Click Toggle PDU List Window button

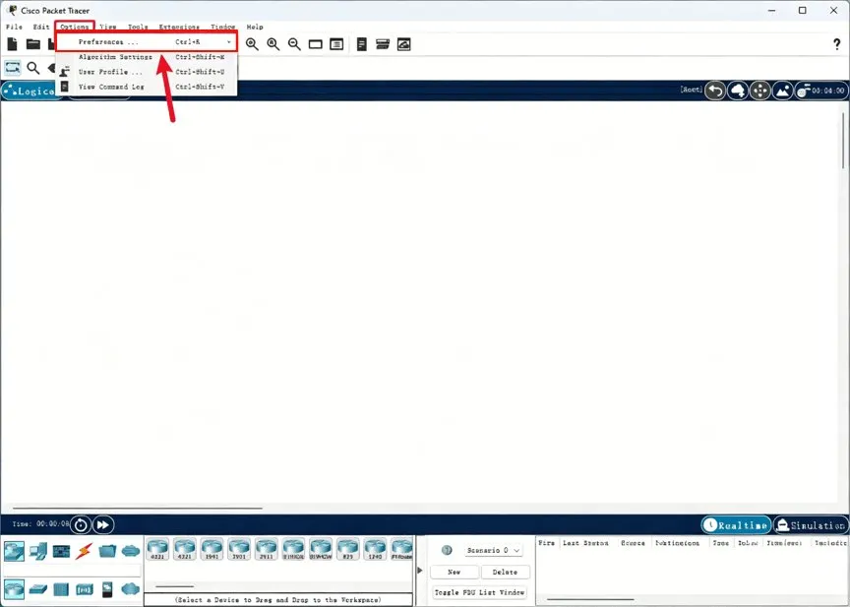480,592
